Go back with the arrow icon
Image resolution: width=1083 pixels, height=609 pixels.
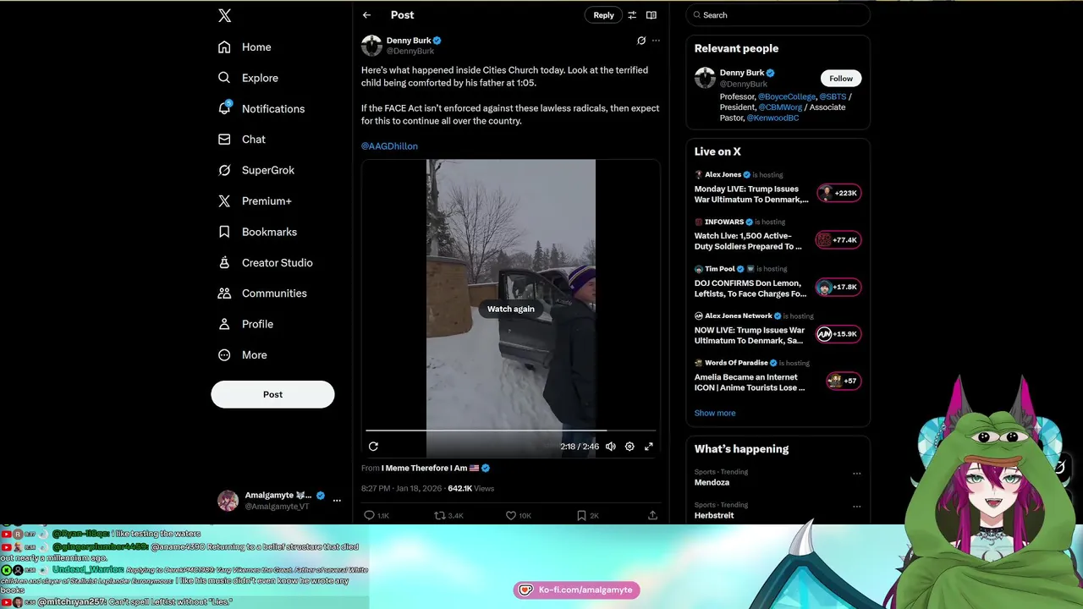[x=366, y=15]
